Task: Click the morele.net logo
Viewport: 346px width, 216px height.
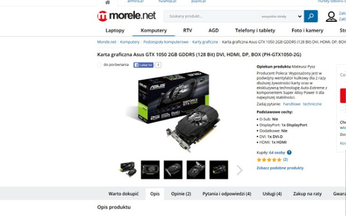Action: coord(127,16)
